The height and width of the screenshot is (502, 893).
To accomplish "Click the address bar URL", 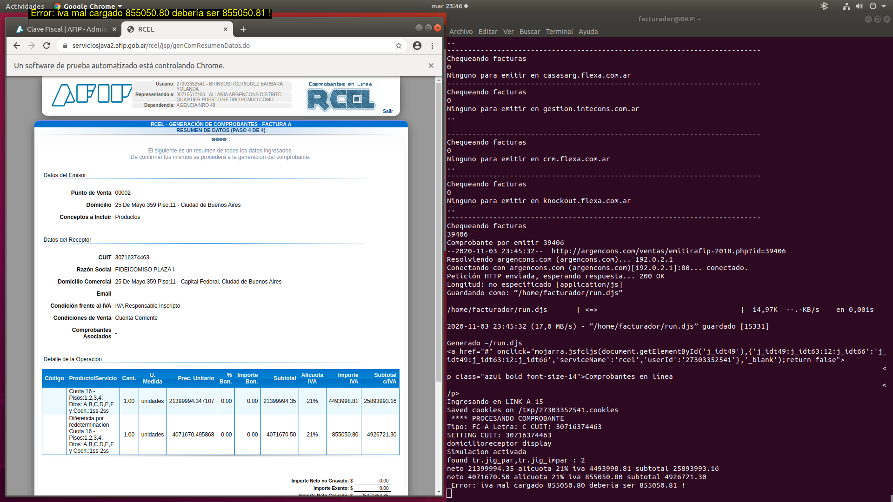I will click(x=161, y=46).
